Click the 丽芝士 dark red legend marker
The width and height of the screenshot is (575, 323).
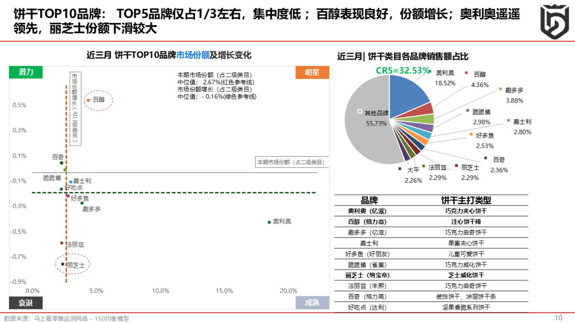[456, 166]
